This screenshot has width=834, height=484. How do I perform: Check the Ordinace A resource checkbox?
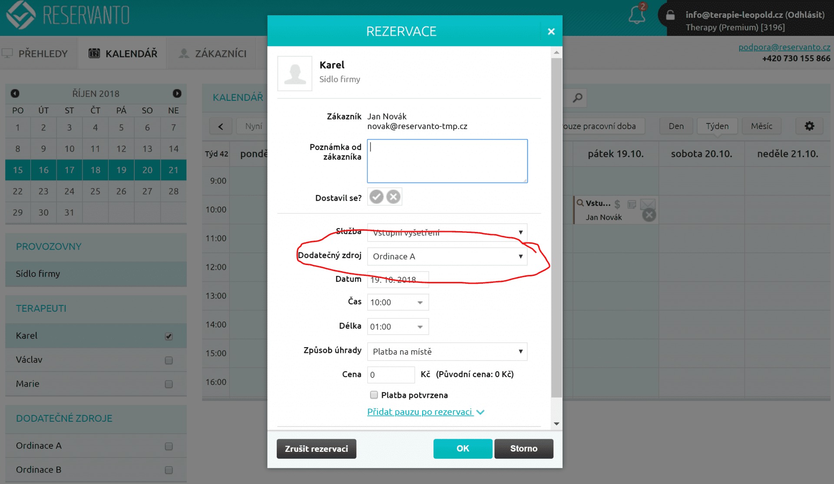169,446
